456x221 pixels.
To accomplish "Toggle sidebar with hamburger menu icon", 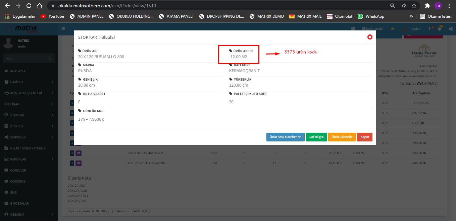I will (63, 29).
